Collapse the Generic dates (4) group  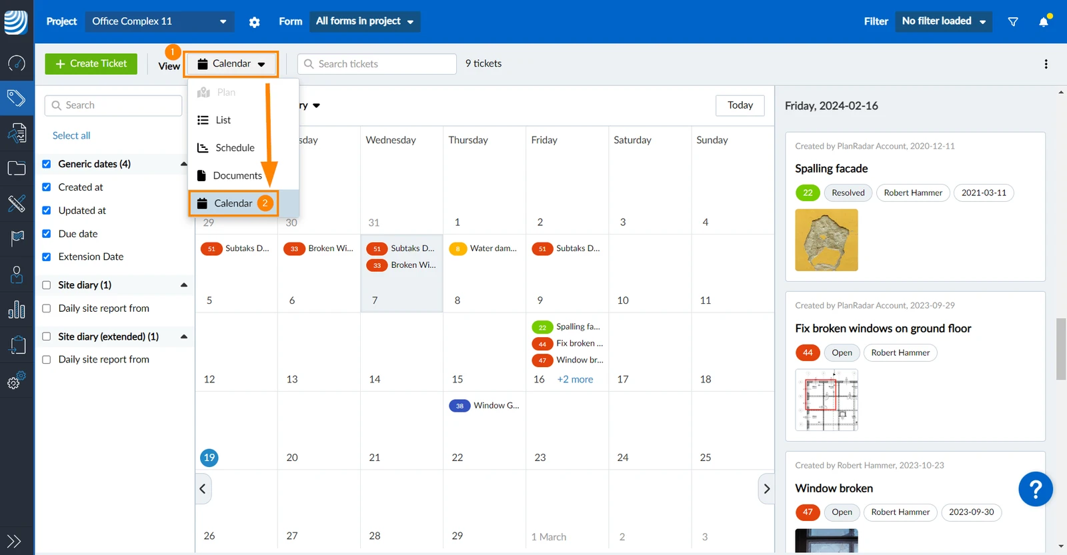pos(184,164)
